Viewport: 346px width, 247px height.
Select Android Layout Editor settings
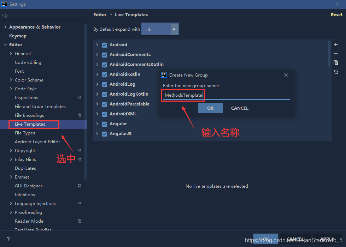click(x=37, y=142)
